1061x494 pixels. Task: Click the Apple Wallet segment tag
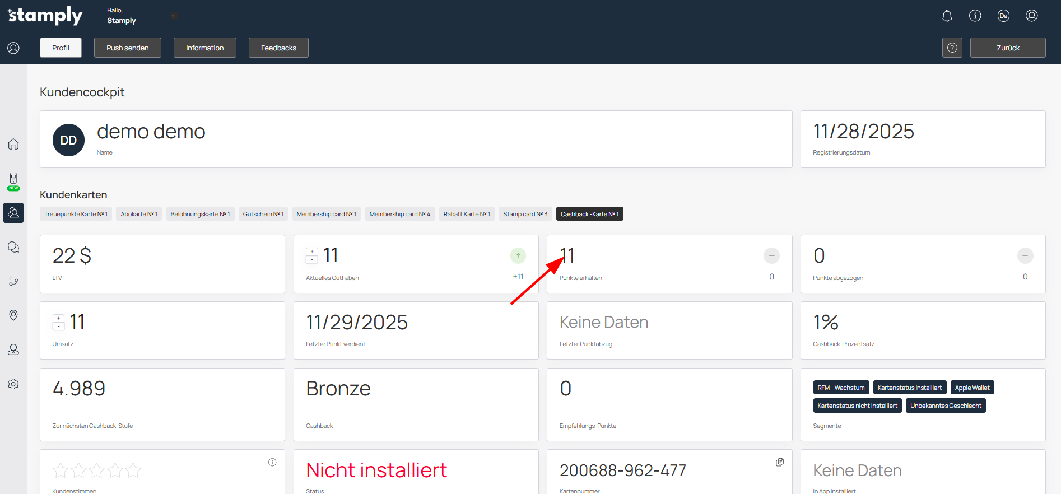tap(972, 388)
